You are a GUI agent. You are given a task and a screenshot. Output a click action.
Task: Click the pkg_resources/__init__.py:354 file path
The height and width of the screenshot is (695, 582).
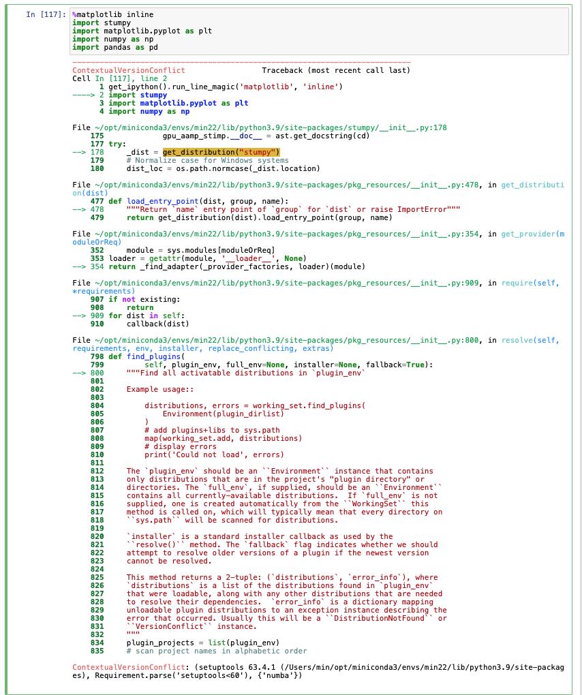pos(287,234)
